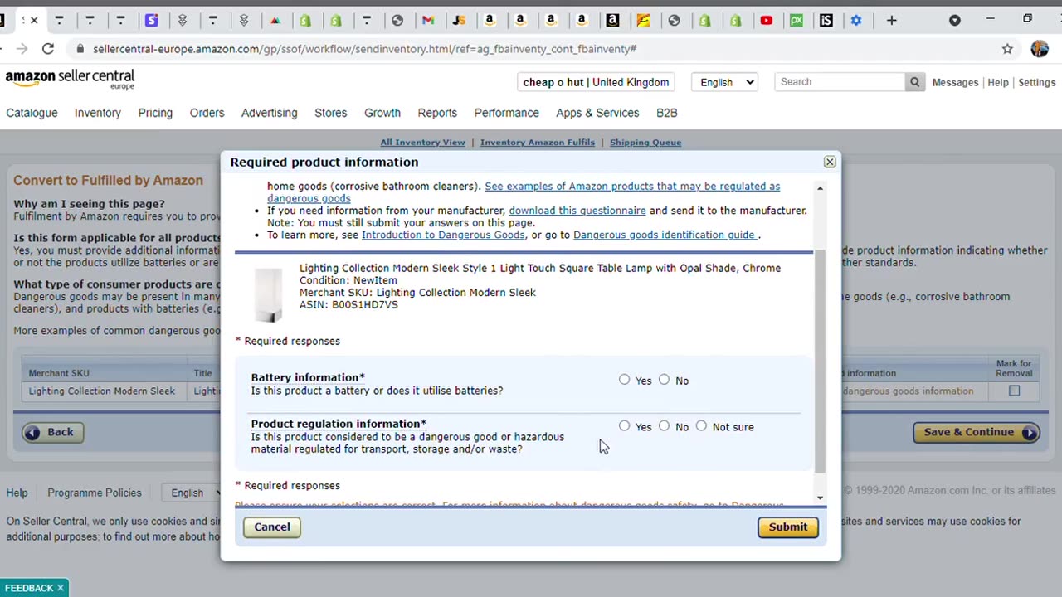The image size is (1062, 597).
Task: Switch to the purple S favicon tab
Action: (151, 20)
